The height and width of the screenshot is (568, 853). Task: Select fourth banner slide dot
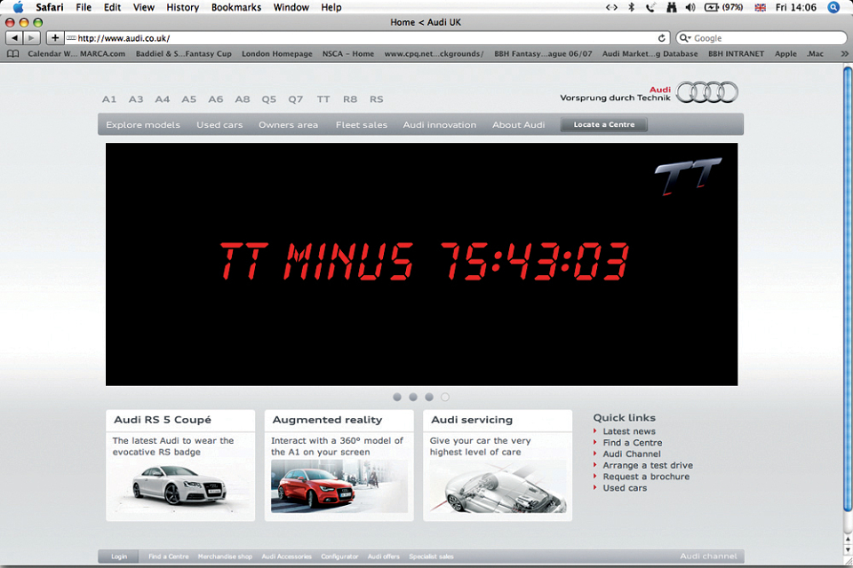point(445,398)
